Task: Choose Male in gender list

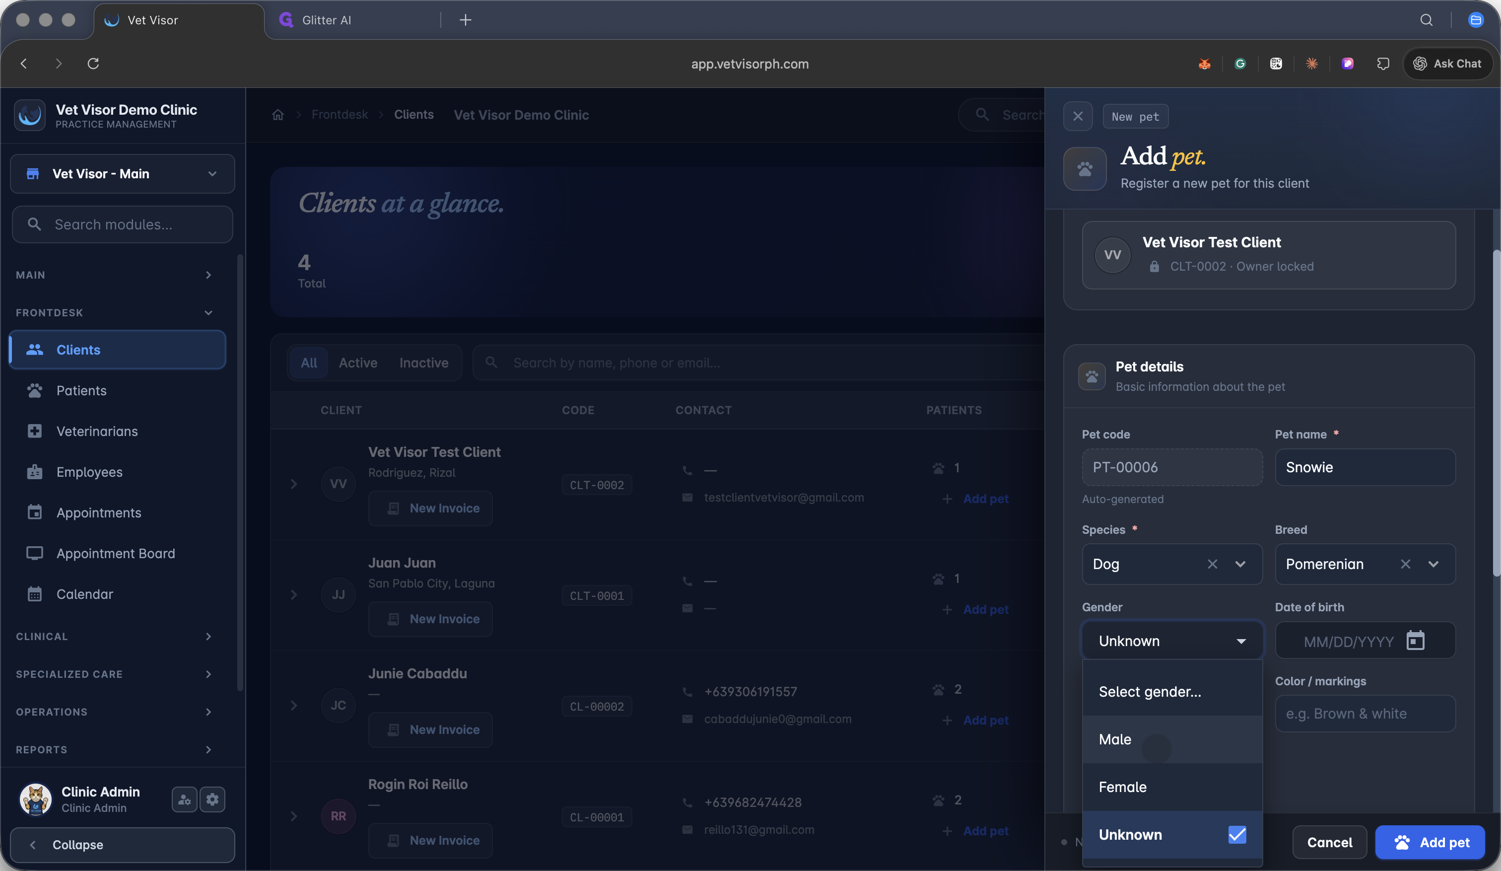Action: coord(1171,739)
